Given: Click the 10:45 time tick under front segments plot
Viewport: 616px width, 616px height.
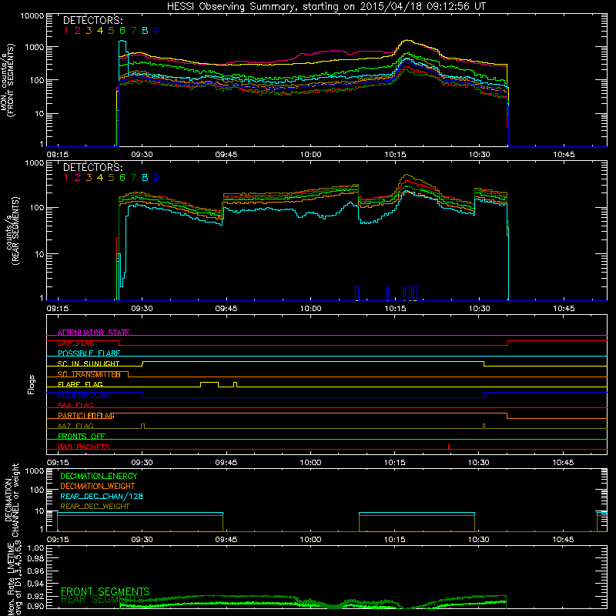Looking at the screenshot, I should 564,155.
